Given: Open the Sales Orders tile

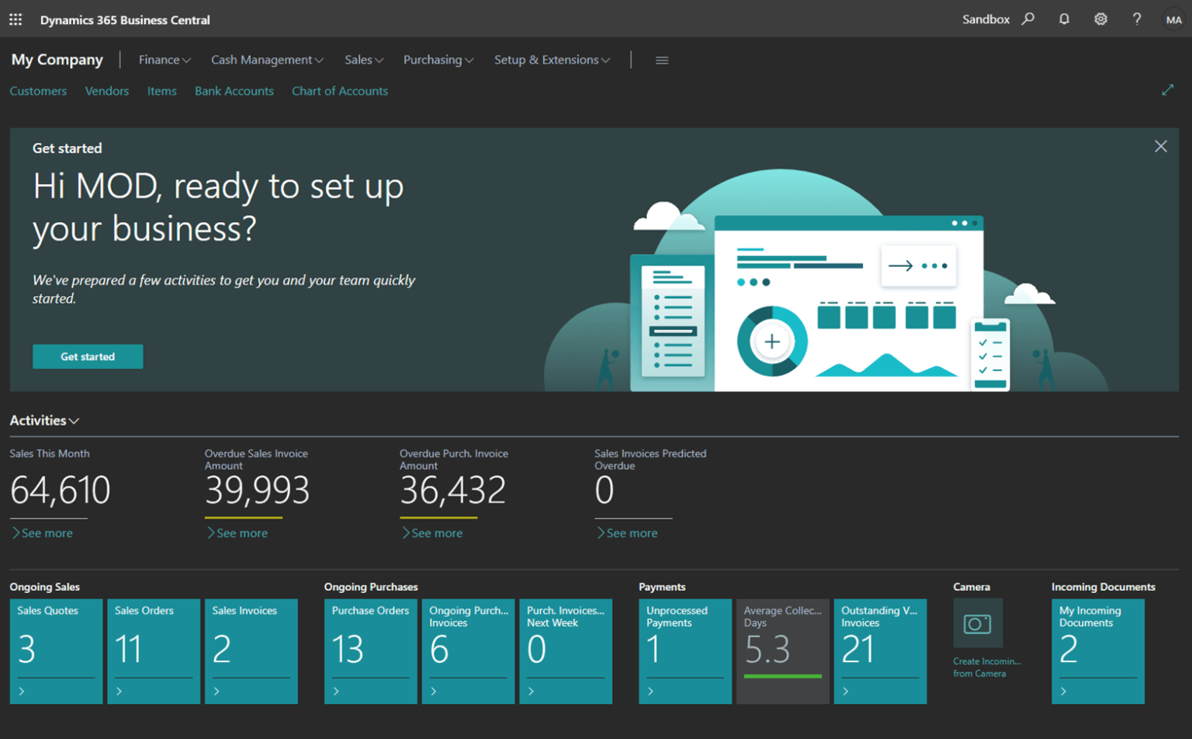Looking at the screenshot, I should (154, 651).
